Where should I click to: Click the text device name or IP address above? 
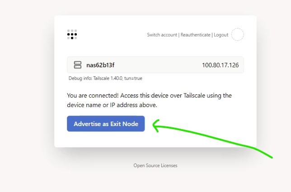tap(112, 105)
